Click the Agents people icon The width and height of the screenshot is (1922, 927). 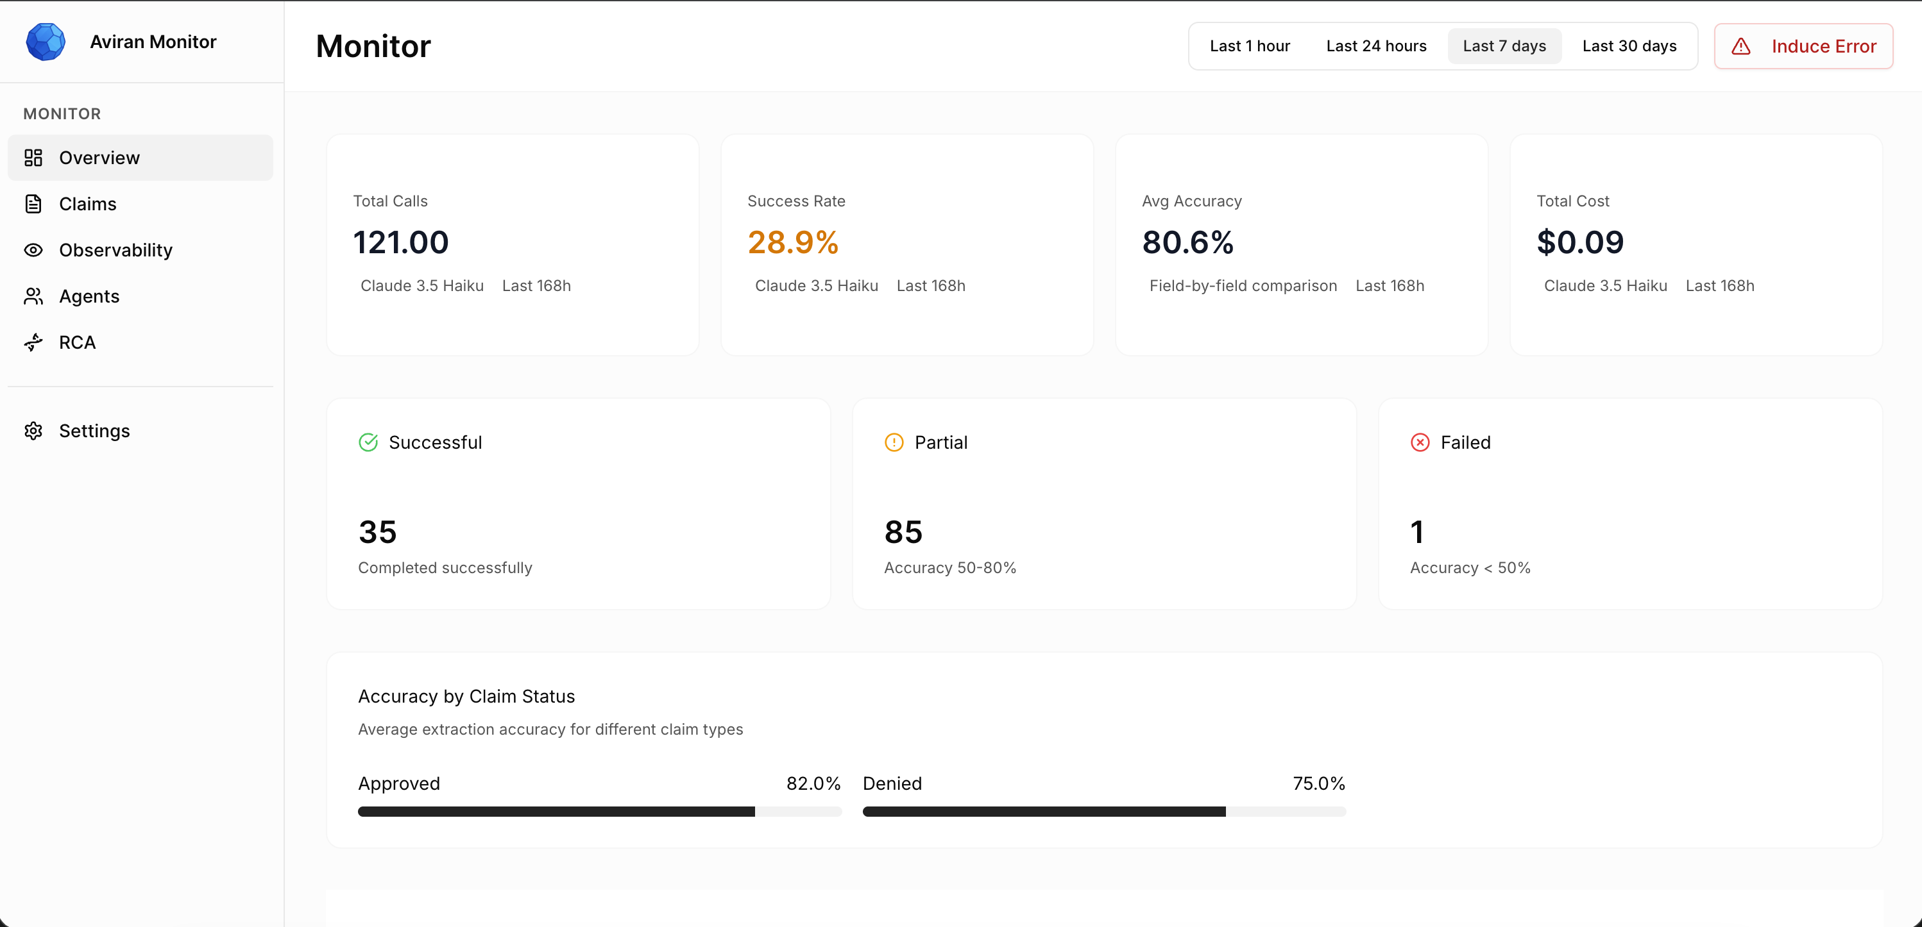click(33, 296)
